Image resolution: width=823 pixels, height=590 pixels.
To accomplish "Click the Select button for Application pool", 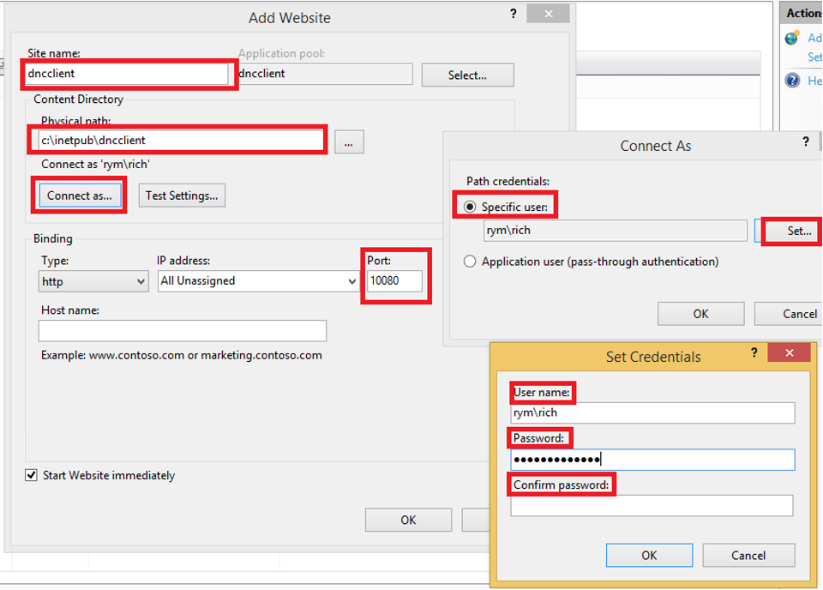I will click(x=467, y=75).
